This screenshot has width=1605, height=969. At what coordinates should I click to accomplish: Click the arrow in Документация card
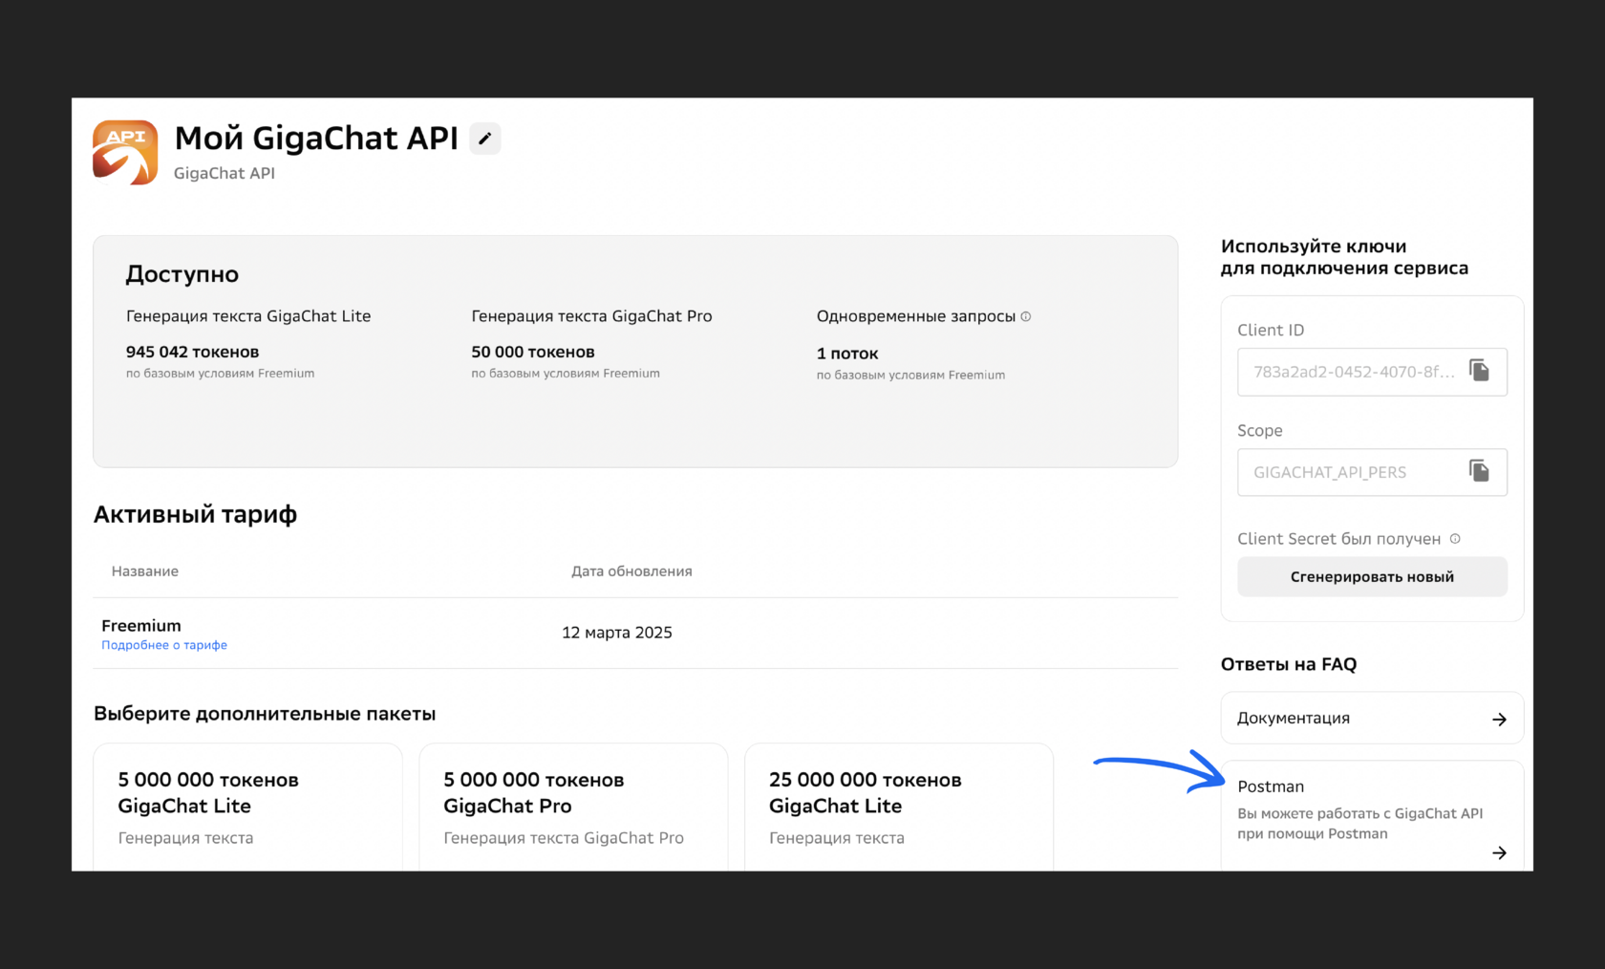coord(1499,719)
